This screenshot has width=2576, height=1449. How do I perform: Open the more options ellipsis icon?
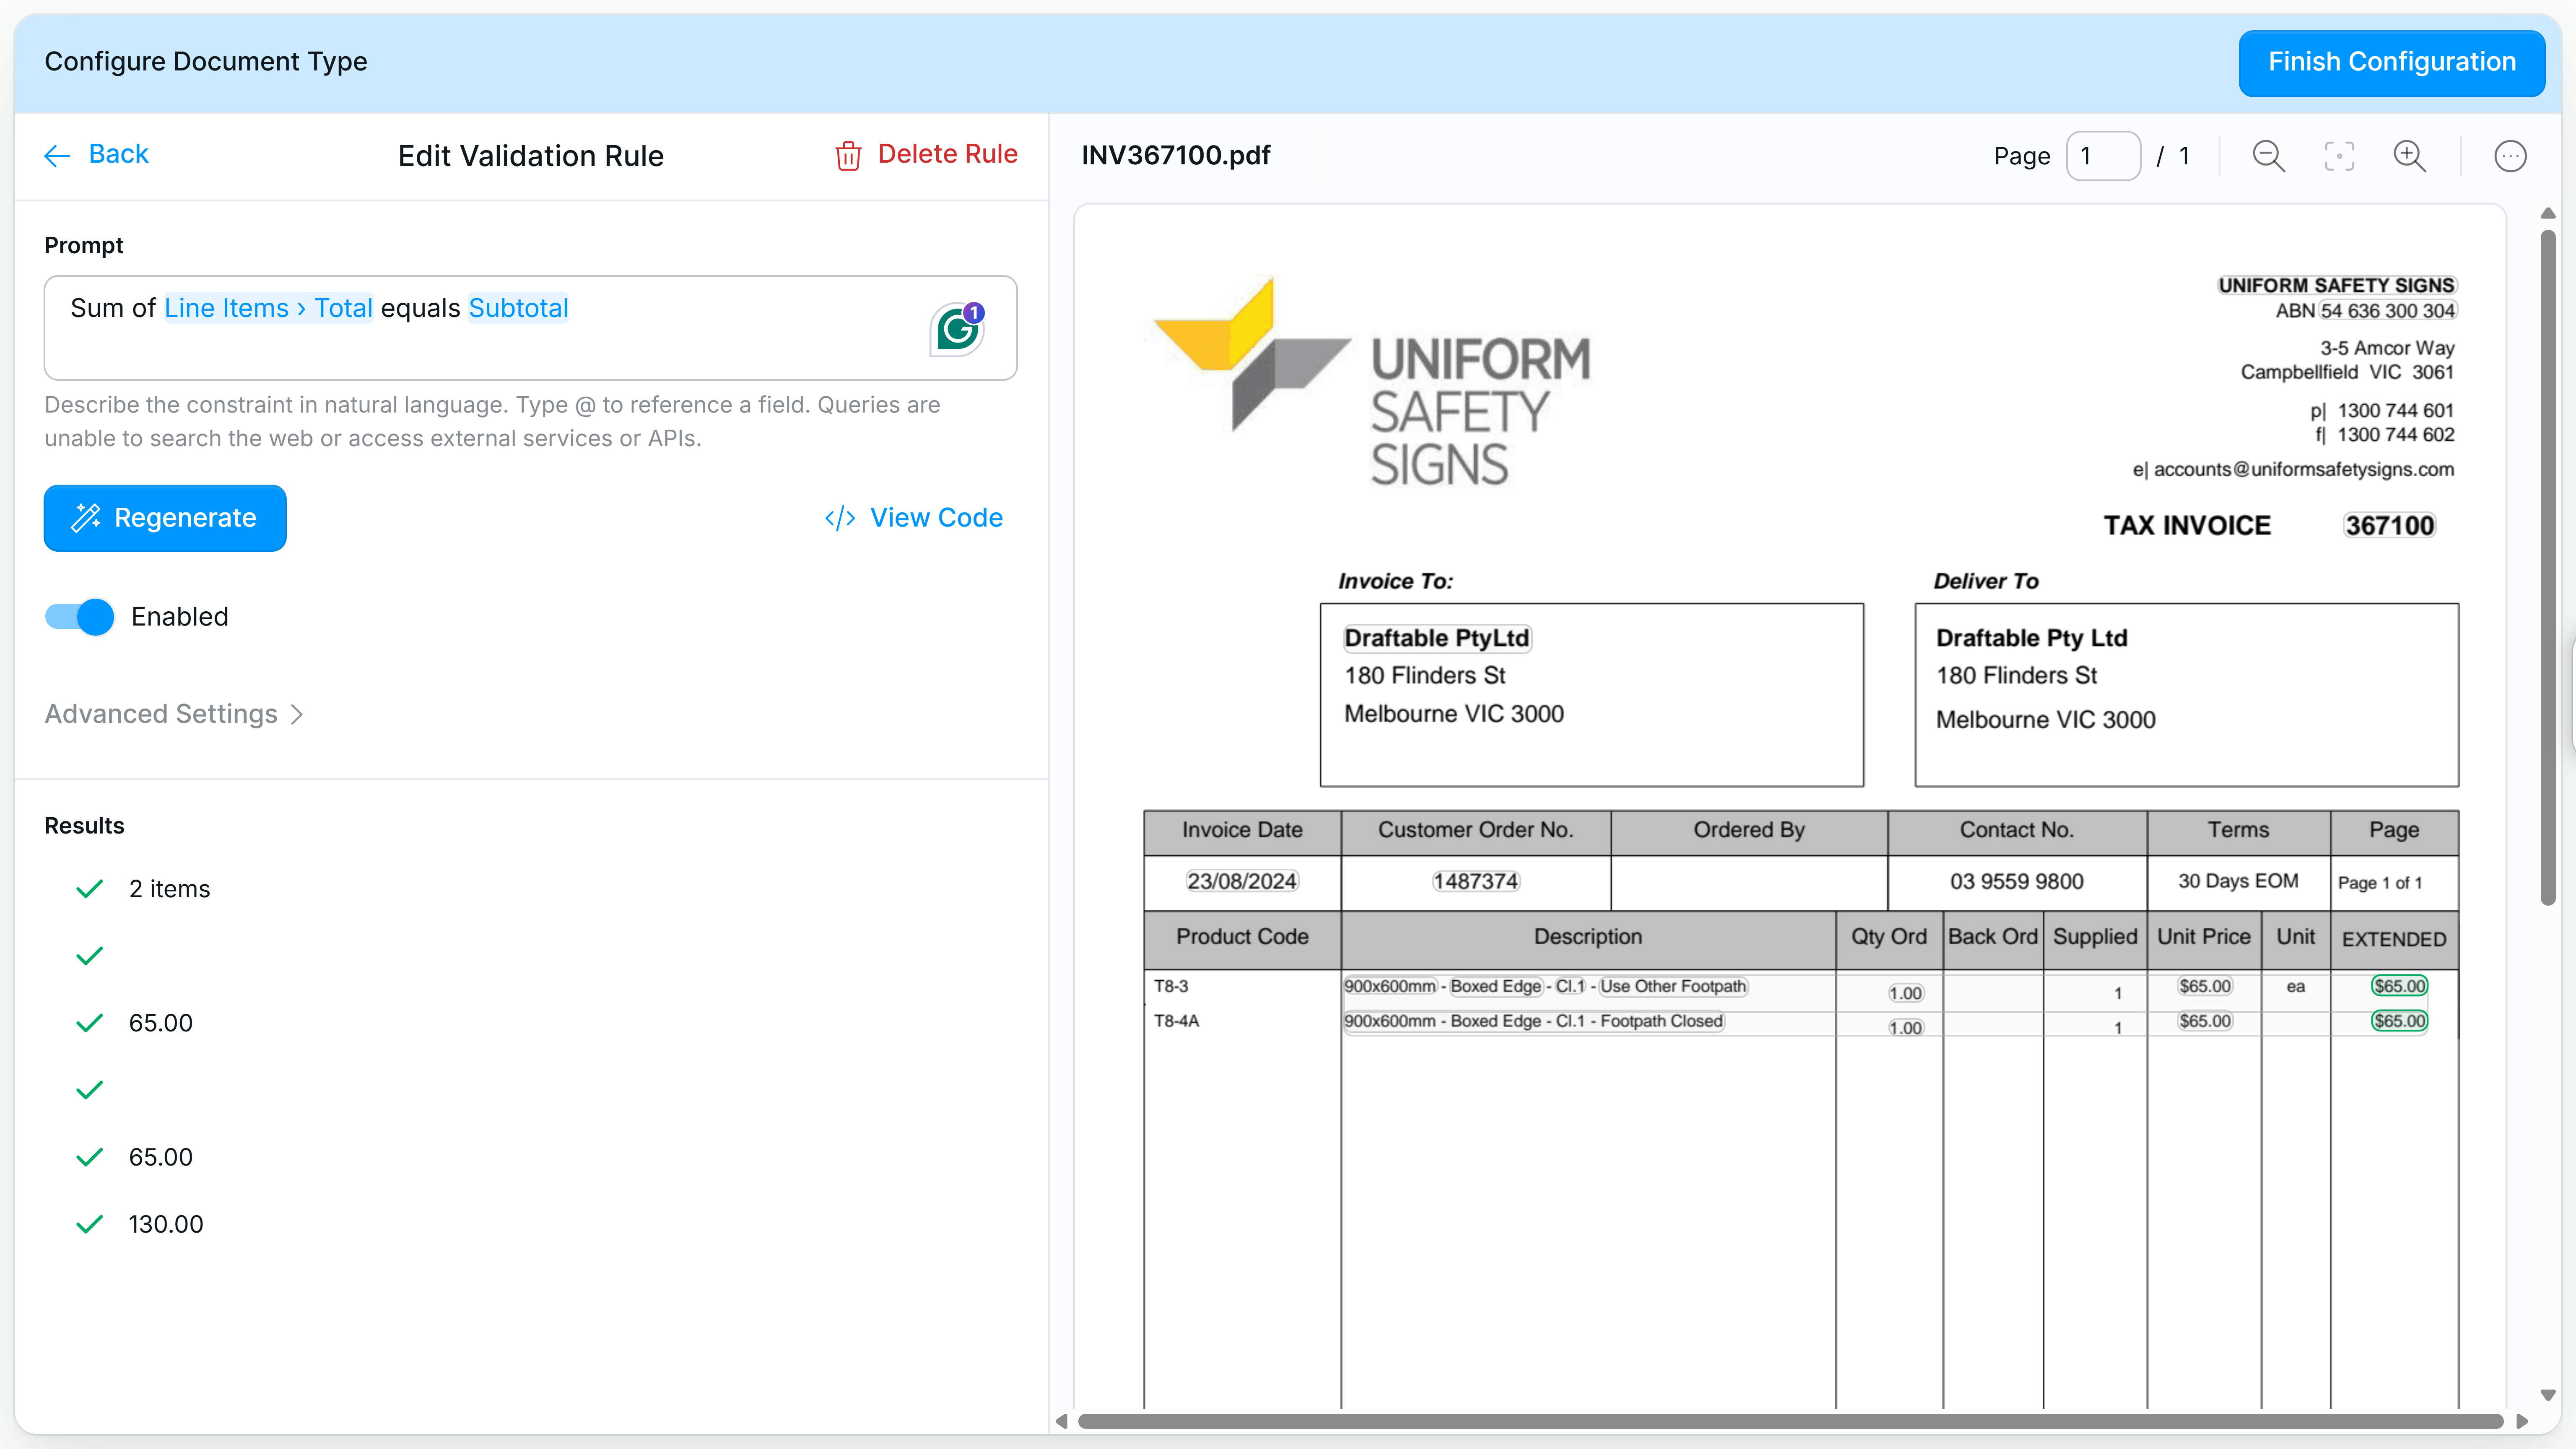coord(2510,156)
